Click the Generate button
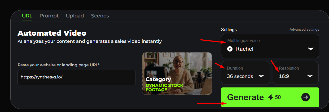This screenshot has height=112, width=329. pos(270,97)
